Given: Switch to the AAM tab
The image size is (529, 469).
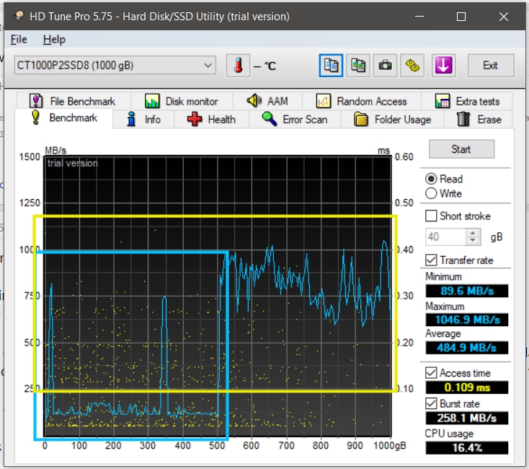Looking at the screenshot, I should pos(267,101).
